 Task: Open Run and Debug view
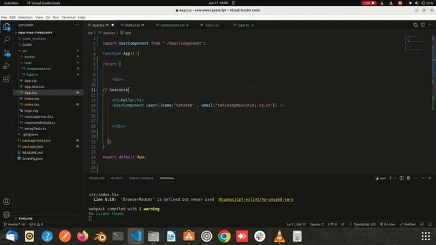pos(7,66)
